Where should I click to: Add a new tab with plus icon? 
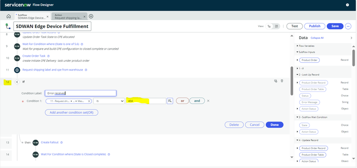pyautogui.click(x=91, y=16)
